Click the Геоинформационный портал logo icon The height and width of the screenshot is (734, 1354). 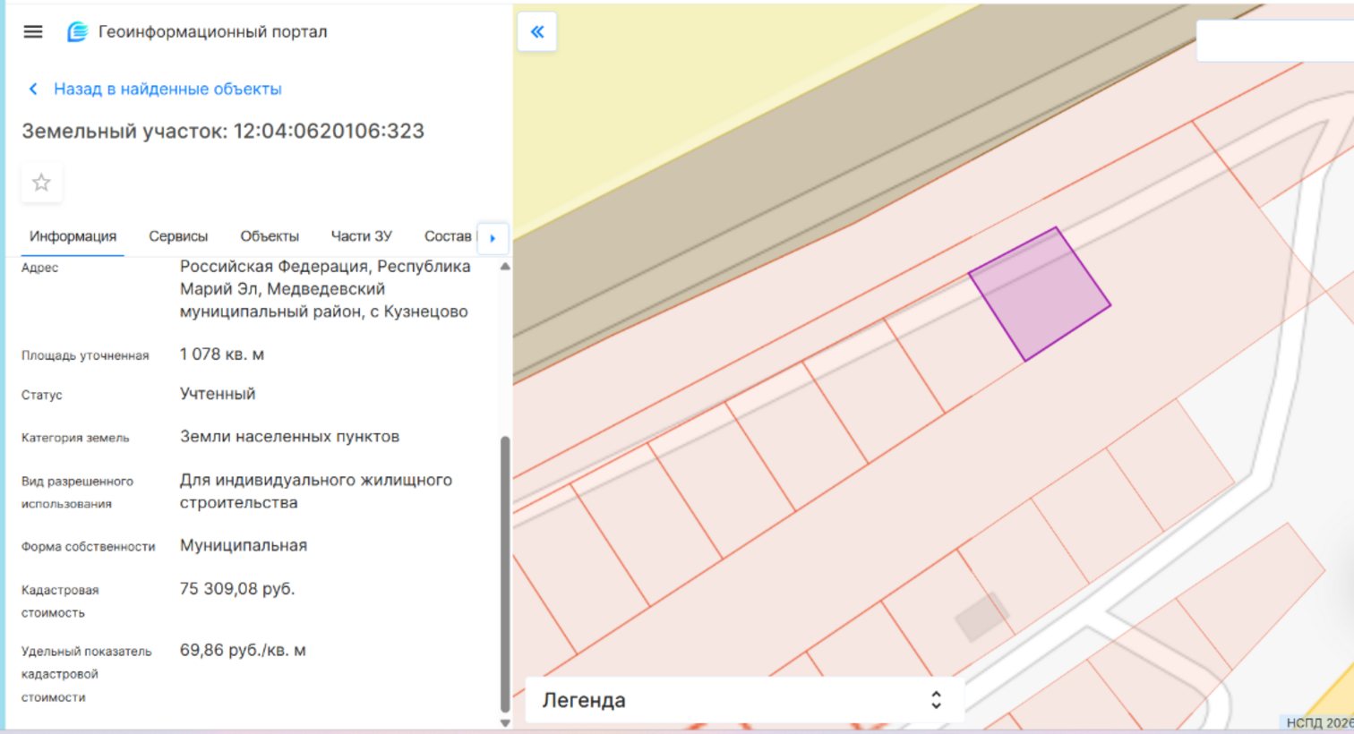[x=78, y=32]
